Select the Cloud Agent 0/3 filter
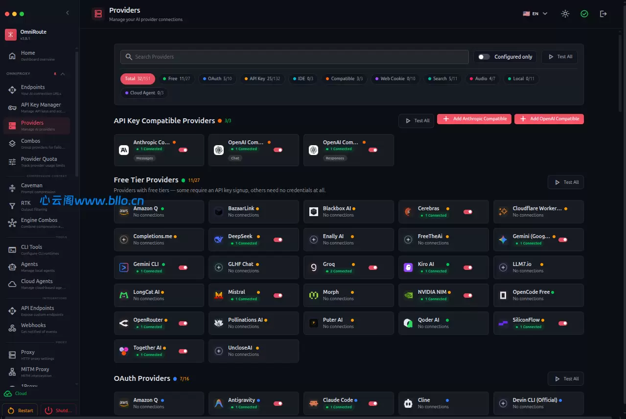The image size is (626, 419). point(144,93)
